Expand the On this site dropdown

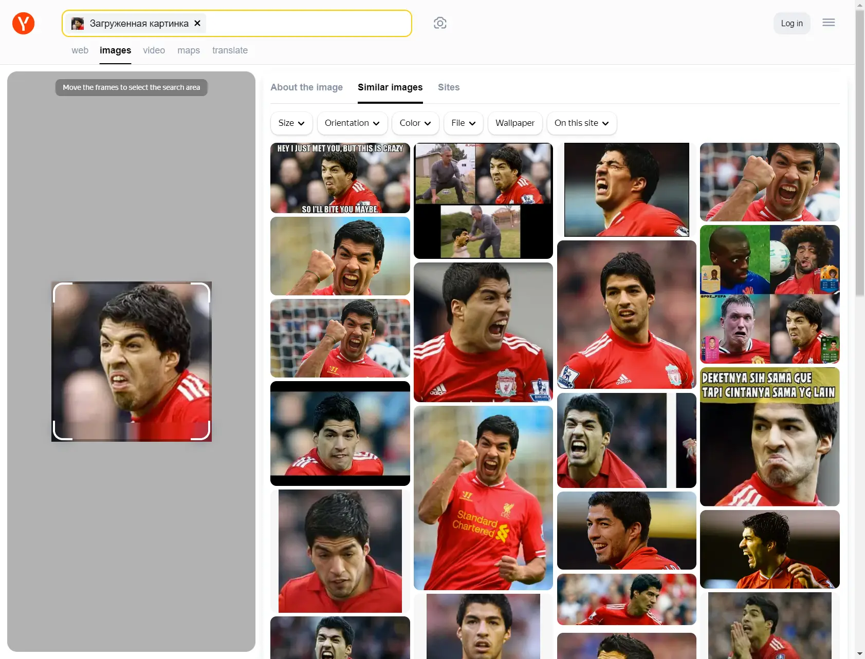pos(581,123)
